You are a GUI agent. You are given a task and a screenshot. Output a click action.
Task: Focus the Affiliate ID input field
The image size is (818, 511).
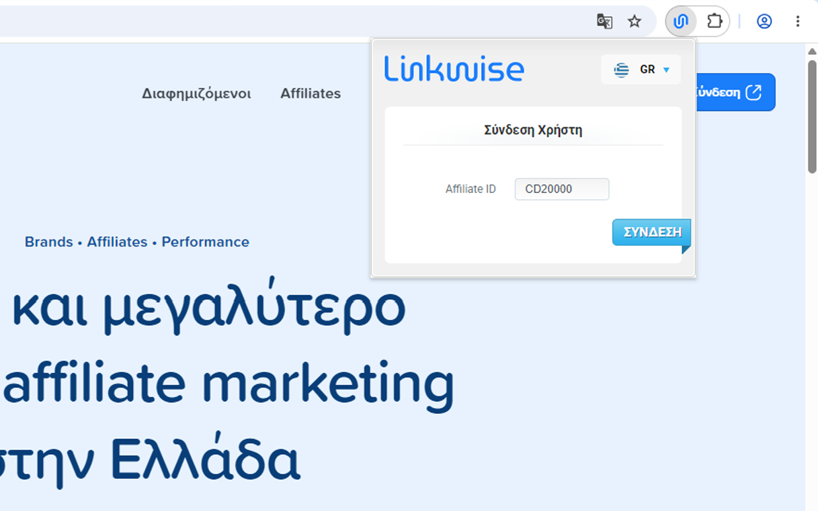coord(562,189)
